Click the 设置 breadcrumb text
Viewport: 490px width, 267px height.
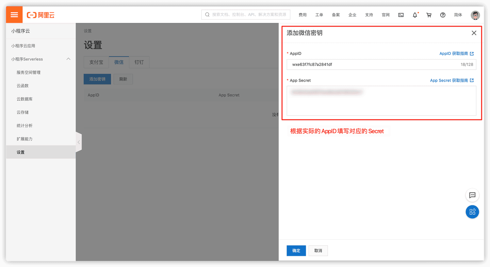tap(88, 31)
